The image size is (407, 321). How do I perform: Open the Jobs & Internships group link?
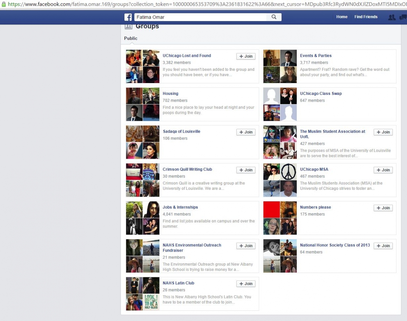[x=180, y=207]
